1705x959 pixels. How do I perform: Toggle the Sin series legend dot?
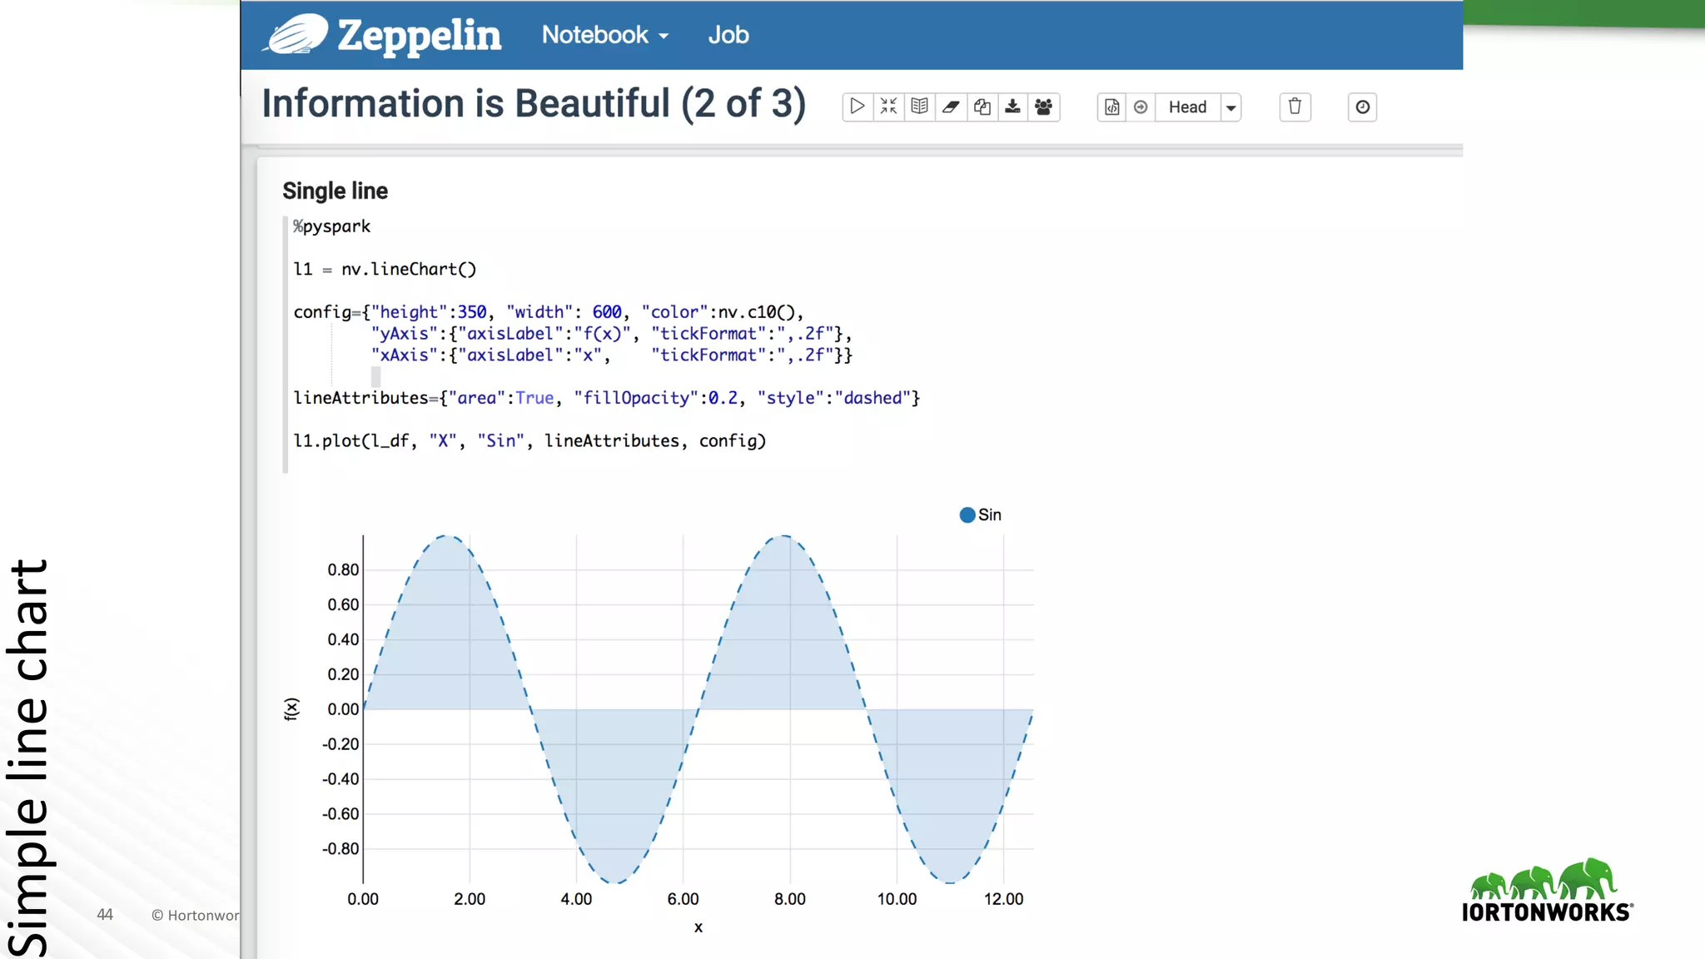[x=967, y=514]
